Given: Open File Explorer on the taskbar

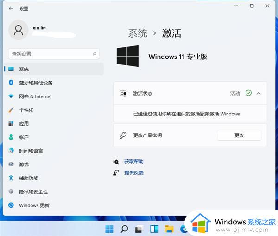Looking at the screenshot, I should 169,229.
